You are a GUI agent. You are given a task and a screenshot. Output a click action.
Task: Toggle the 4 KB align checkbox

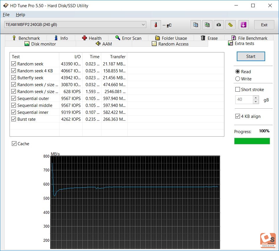[x=238, y=116]
